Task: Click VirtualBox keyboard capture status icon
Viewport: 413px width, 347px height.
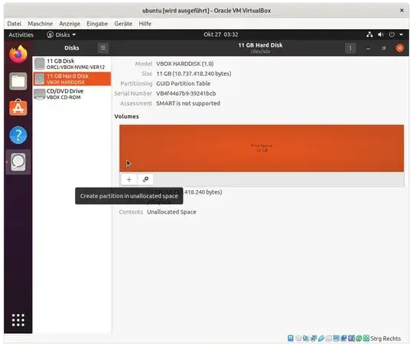Action: (x=366, y=339)
